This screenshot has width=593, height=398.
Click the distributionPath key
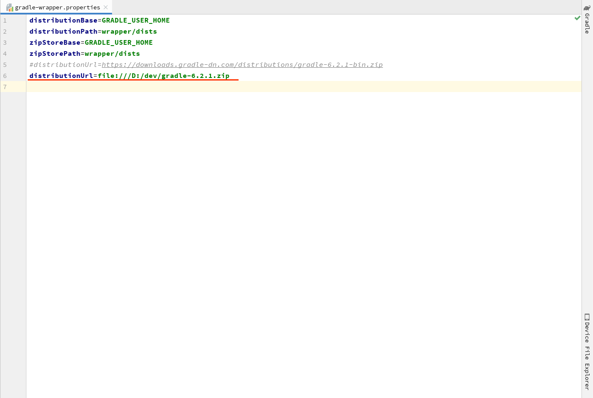[x=63, y=32]
